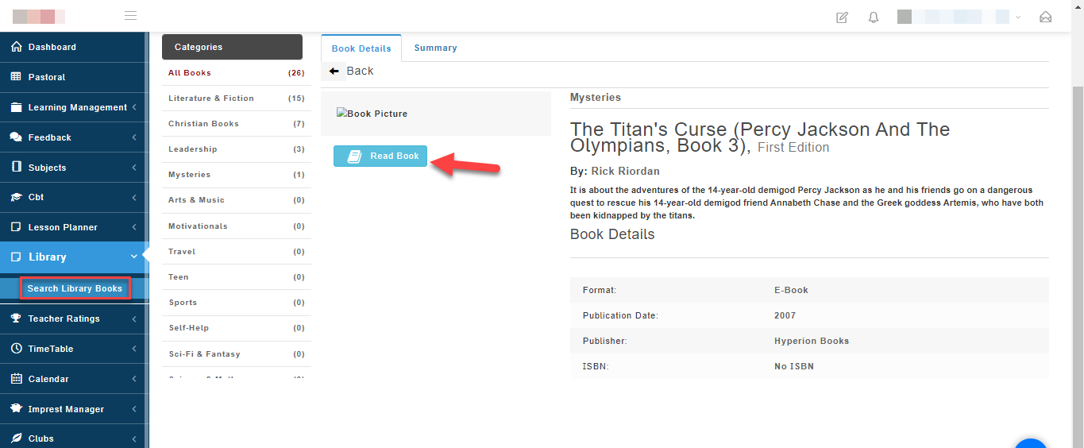
Task: Click the 'Hyperion Books' publisher value
Action: coord(812,341)
